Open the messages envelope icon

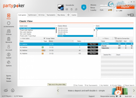pos(67,9)
